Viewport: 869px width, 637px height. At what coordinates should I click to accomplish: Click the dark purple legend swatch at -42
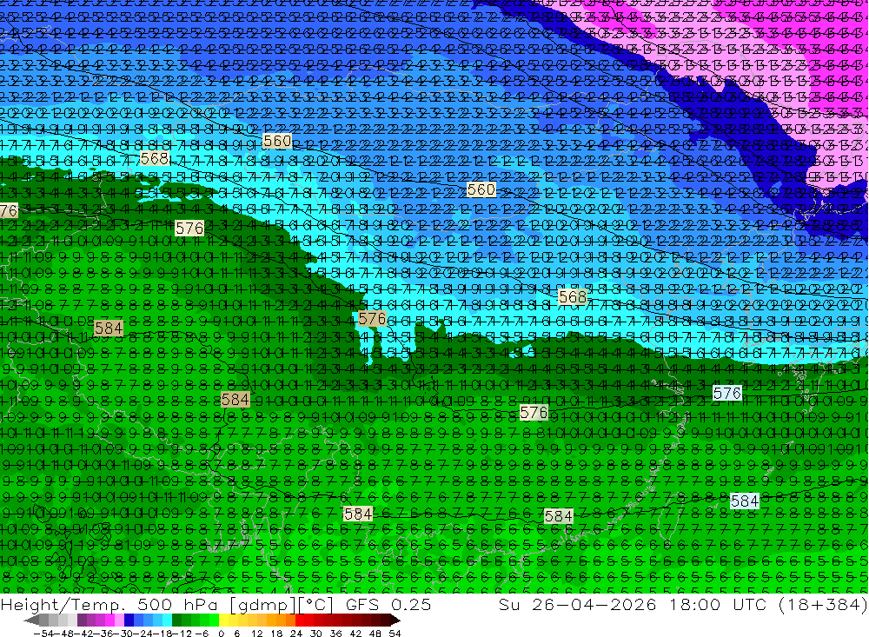pyautogui.click(x=82, y=620)
